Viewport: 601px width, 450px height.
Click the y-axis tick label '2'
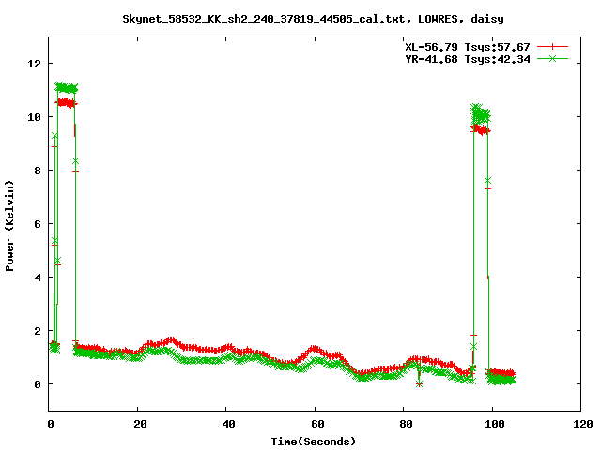(x=38, y=331)
